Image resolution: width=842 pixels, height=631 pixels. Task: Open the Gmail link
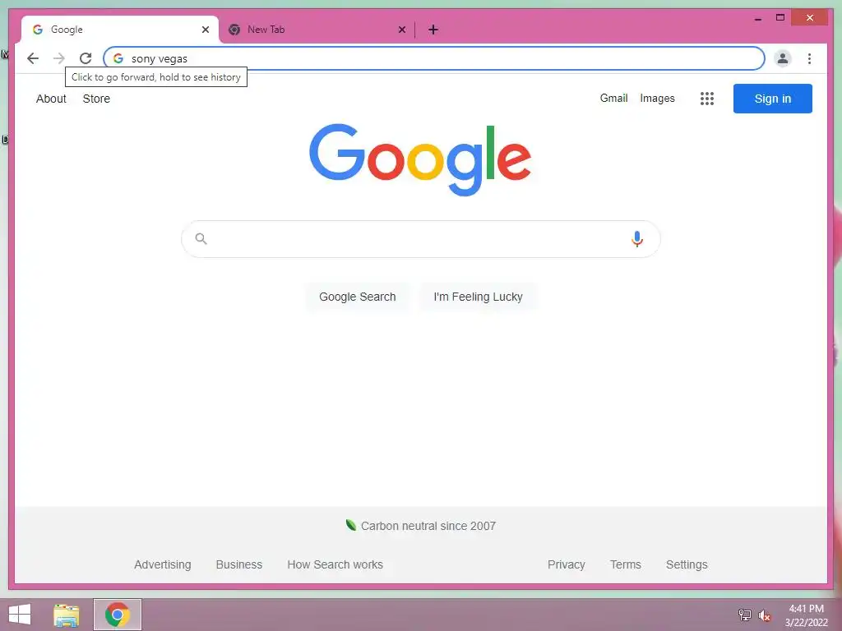click(613, 99)
